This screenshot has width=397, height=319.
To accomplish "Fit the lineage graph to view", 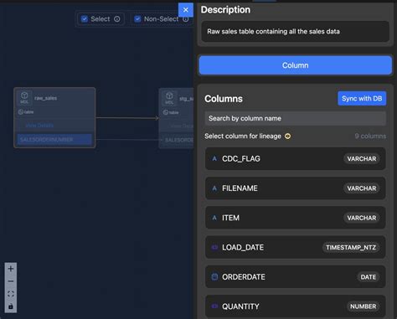I will 11,294.
